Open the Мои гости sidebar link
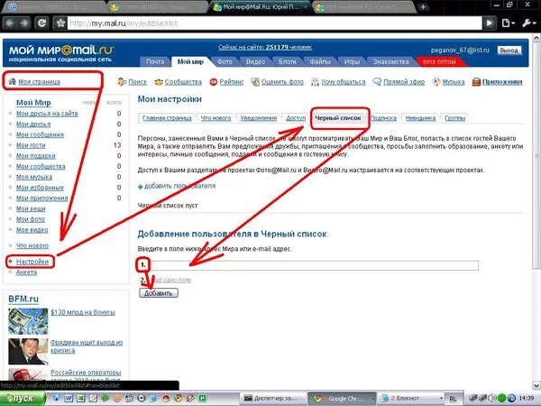Viewport: 541px width, 406px height. (x=31, y=145)
